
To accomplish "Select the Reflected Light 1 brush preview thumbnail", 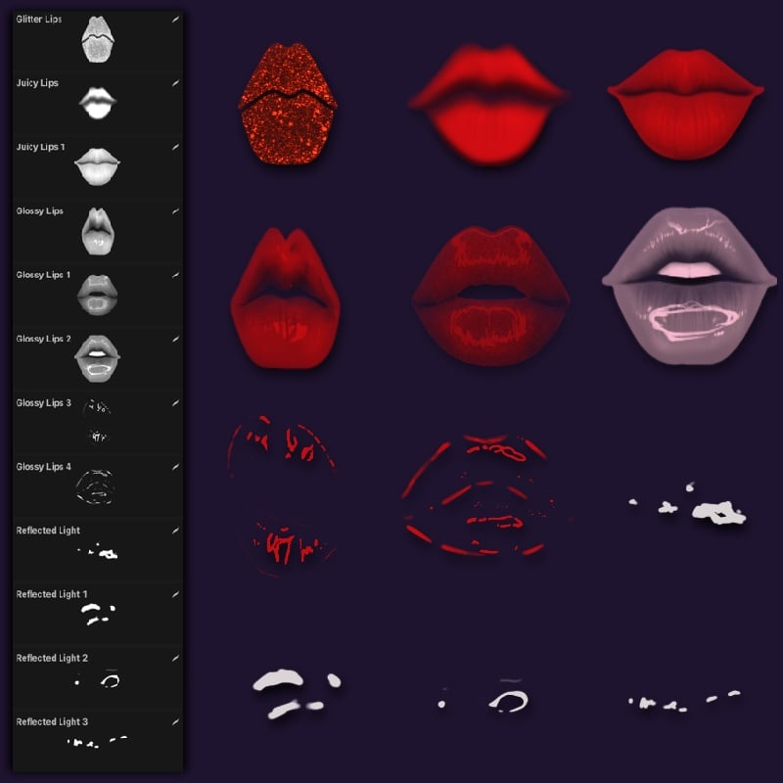I will (99, 615).
